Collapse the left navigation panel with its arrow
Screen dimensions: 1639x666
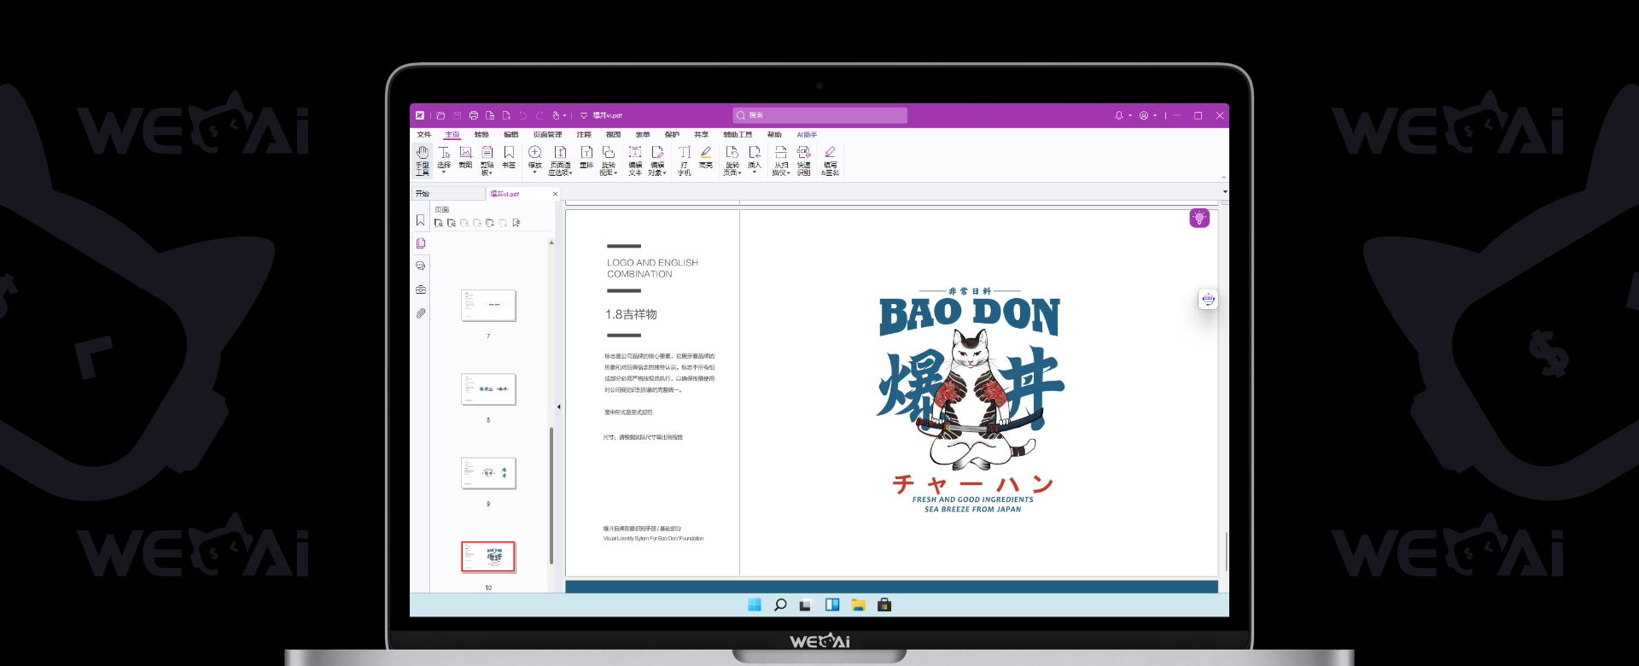559,407
